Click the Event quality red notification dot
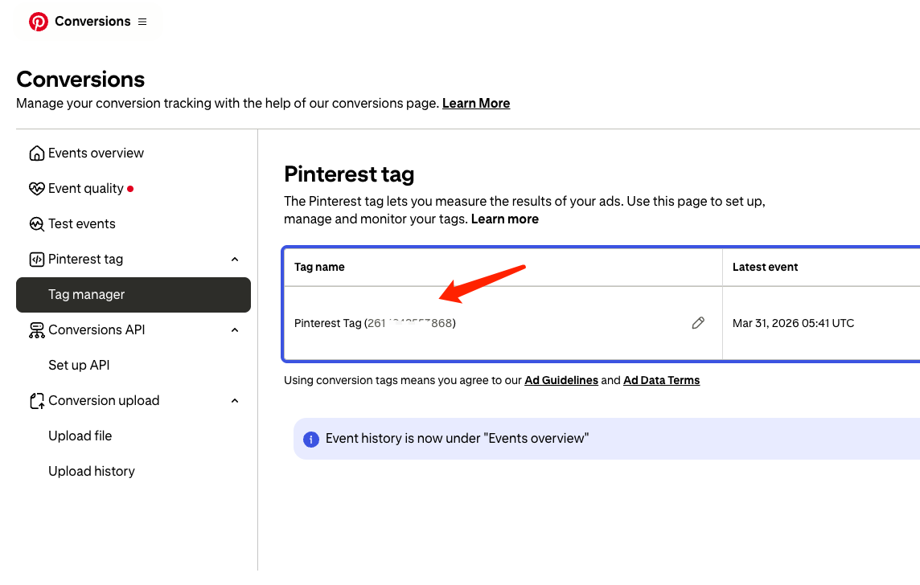The image size is (920, 585). [130, 189]
